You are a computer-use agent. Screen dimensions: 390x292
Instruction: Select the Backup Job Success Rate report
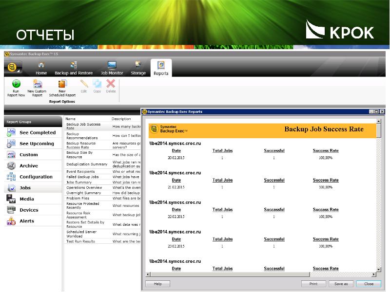tap(102, 126)
